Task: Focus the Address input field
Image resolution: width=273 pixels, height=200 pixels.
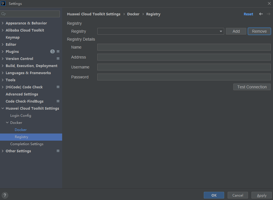Action: (184, 57)
